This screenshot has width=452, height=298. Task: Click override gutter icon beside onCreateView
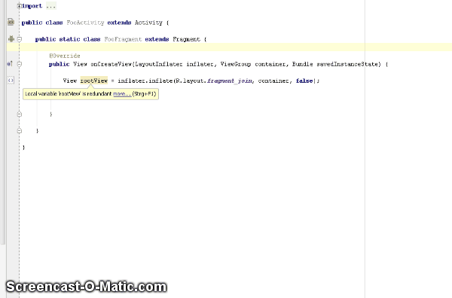tap(10, 64)
